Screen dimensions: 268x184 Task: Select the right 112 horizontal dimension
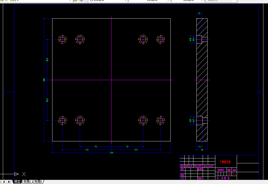tap(136, 150)
